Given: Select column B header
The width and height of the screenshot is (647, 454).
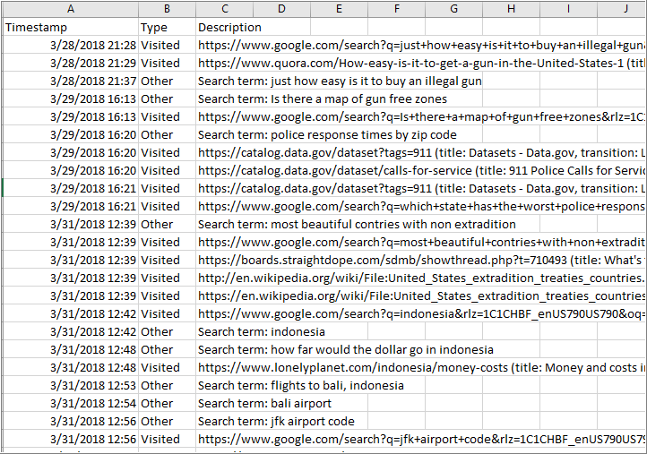Looking at the screenshot, I should click(x=166, y=9).
